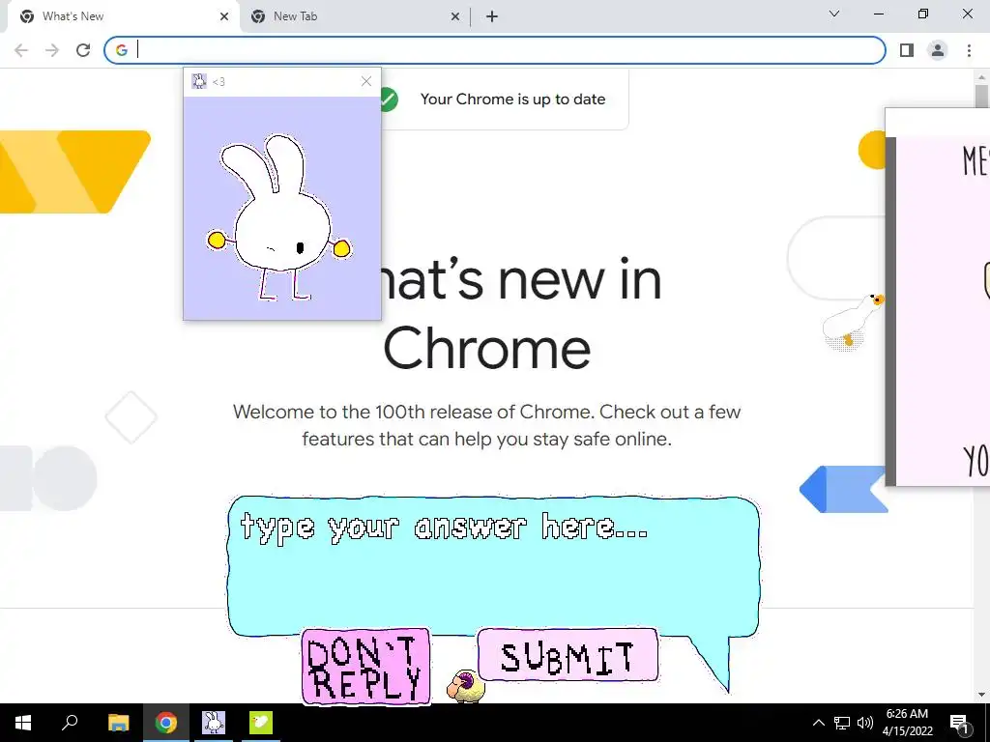The image size is (990, 742).
Task: Open File Explorer from taskbar
Action: (x=118, y=723)
